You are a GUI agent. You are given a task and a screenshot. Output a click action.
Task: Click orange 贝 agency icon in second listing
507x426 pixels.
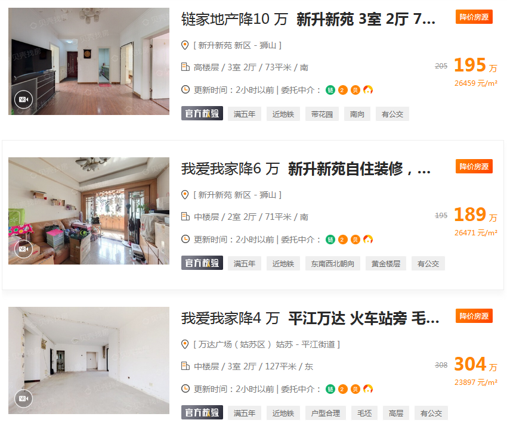click(x=355, y=240)
